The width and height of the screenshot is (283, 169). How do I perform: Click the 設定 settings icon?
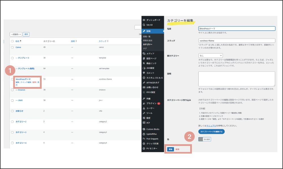tap(144, 118)
